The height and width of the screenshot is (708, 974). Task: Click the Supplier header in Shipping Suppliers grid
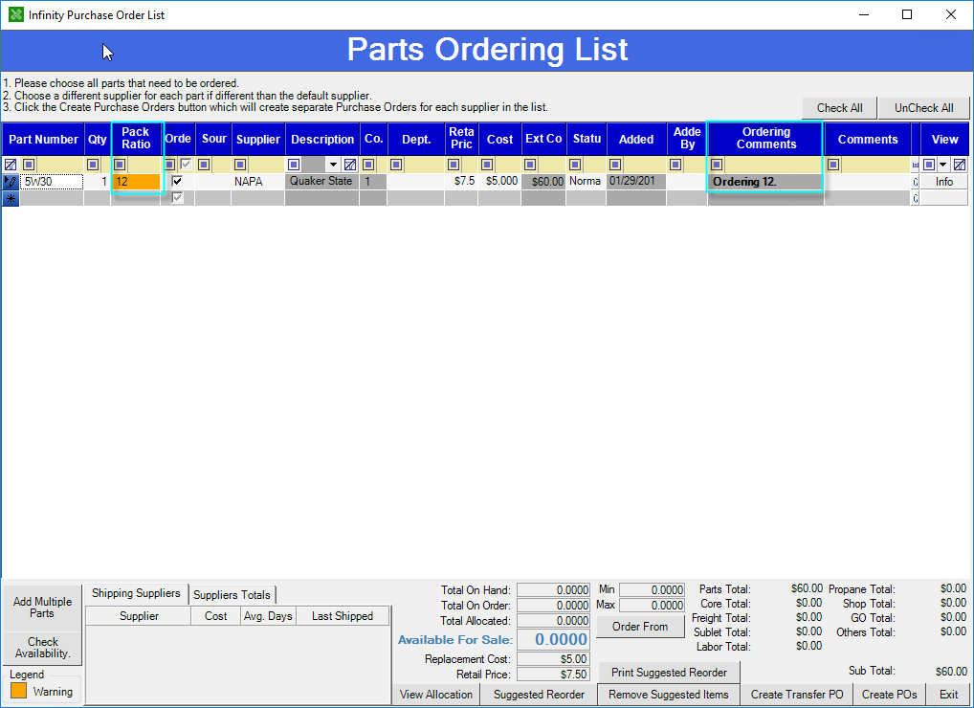coord(139,616)
